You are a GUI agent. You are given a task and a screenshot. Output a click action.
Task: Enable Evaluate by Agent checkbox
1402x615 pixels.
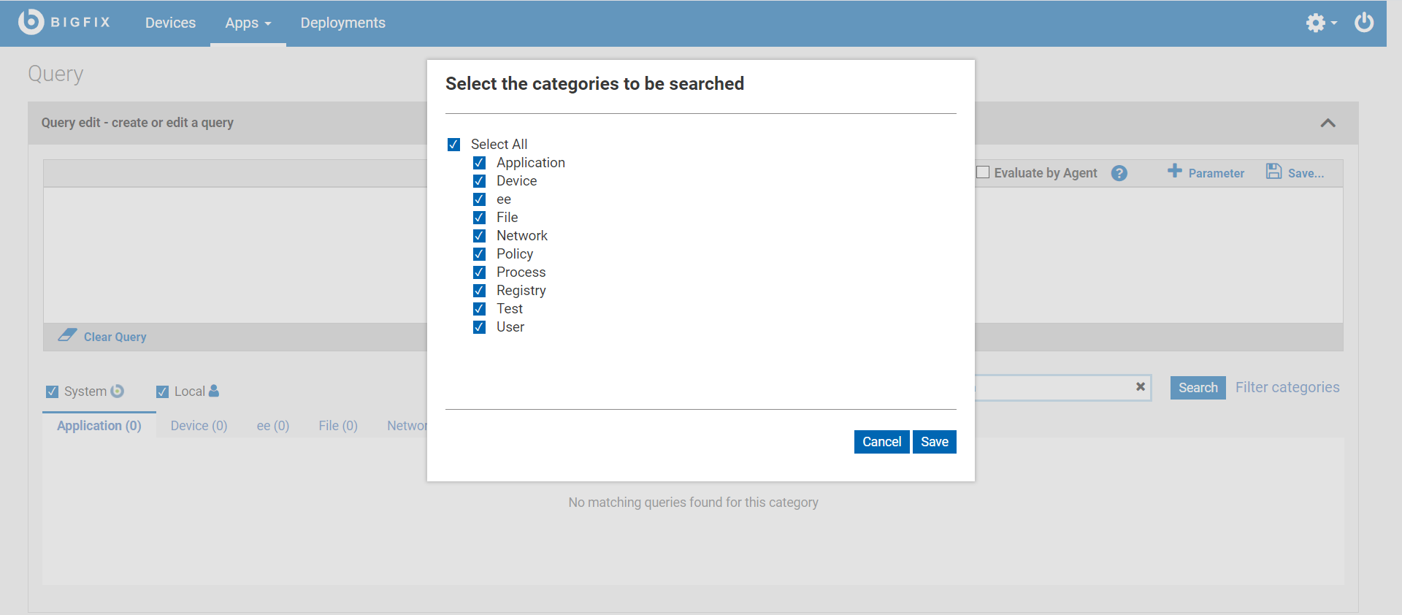point(984,172)
